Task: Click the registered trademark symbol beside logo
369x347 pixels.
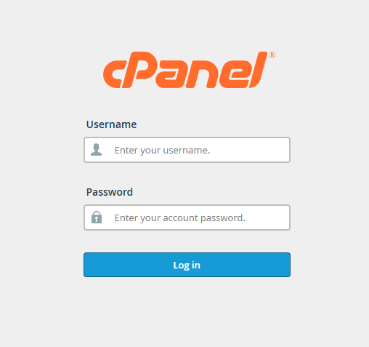Action: click(x=272, y=55)
